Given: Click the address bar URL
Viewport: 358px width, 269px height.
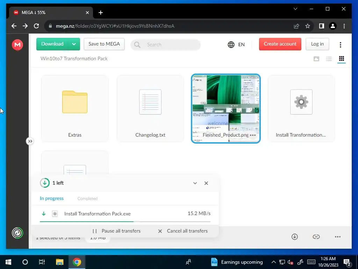Looking at the screenshot, I should 115,26.
